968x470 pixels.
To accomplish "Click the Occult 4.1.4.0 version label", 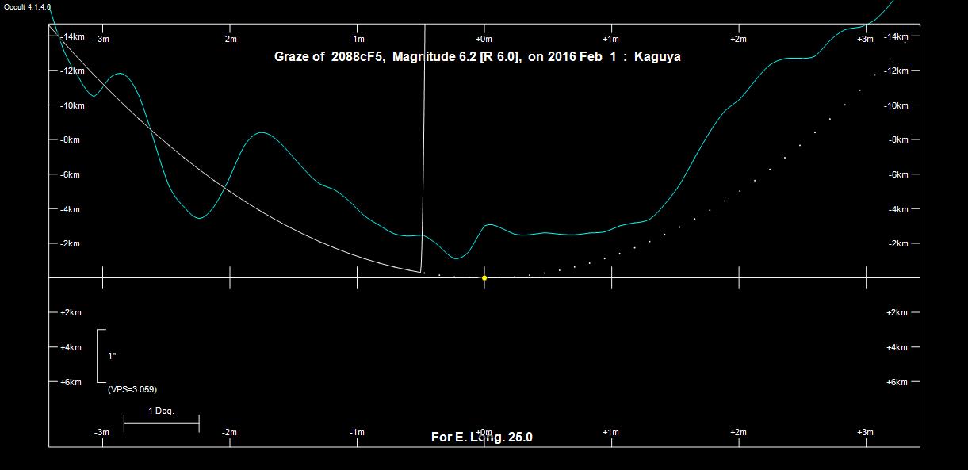I will pyautogui.click(x=27, y=6).
